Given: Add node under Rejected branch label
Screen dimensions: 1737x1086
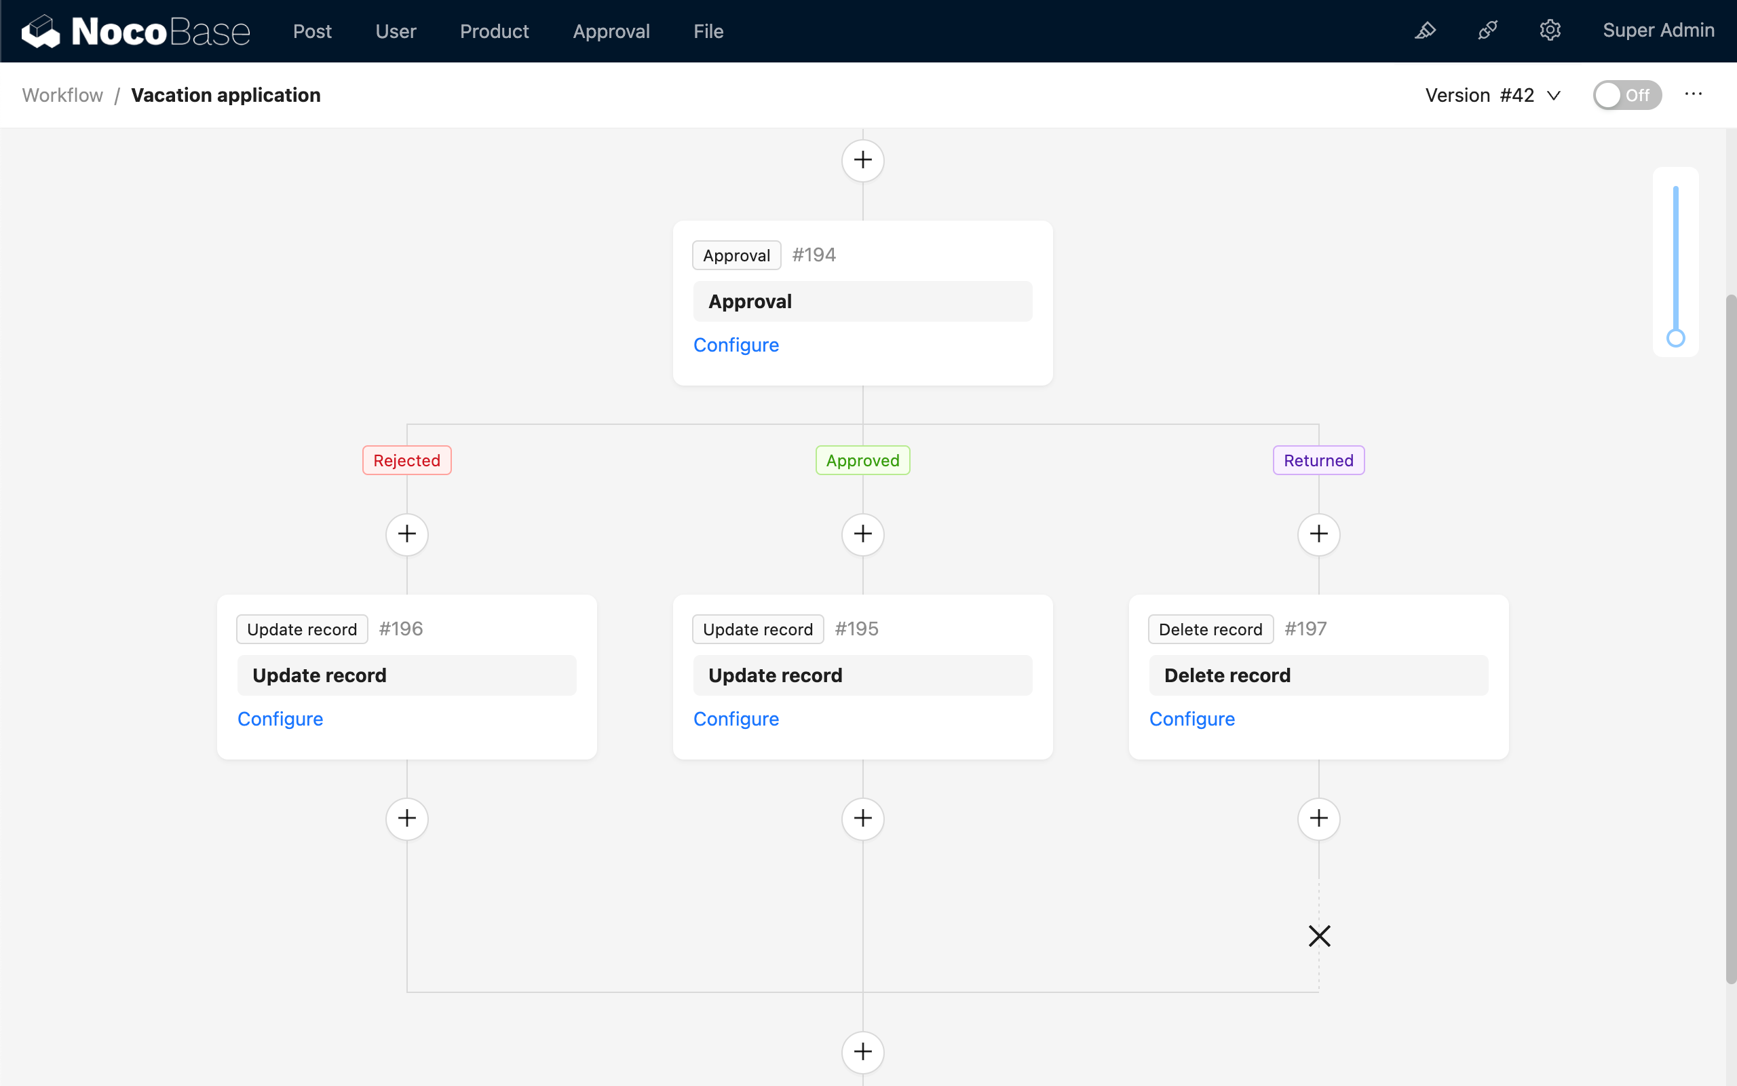Looking at the screenshot, I should [407, 533].
